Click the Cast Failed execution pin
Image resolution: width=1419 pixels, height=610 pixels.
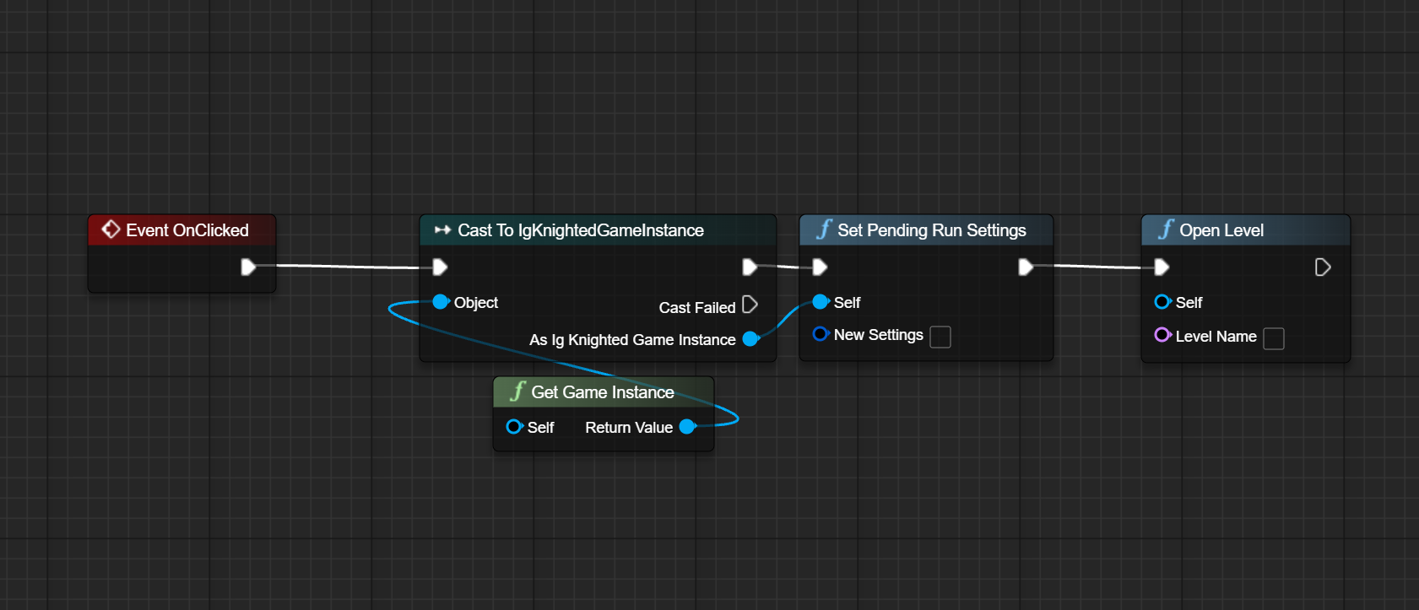pyautogui.click(x=750, y=305)
